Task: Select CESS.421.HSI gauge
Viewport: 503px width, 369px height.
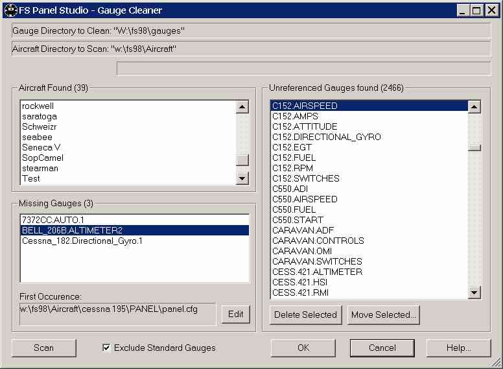Action: pos(369,282)
